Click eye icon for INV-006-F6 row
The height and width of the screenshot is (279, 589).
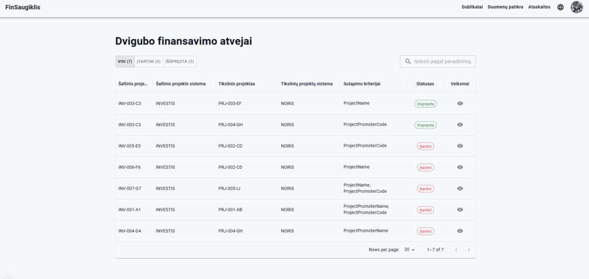click(x=460, y=167)
